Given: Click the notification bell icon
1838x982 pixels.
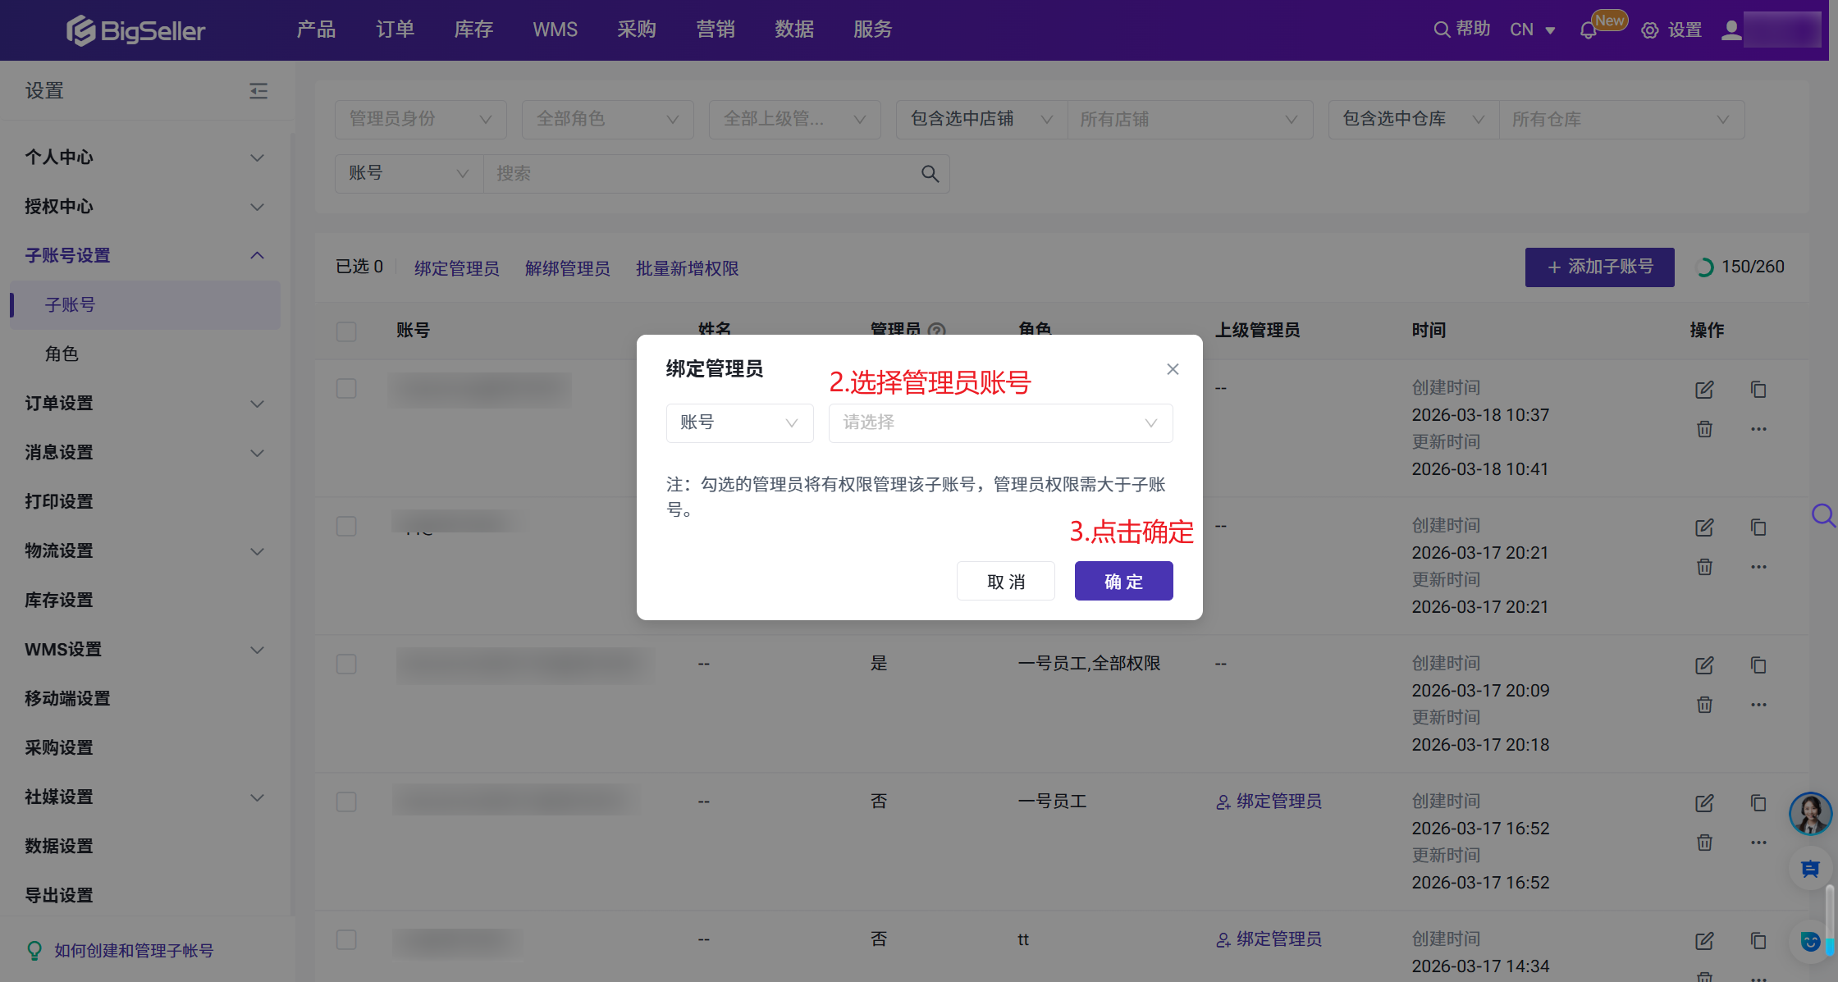Looking at the screenshot, I should [x=1588, y=31].
